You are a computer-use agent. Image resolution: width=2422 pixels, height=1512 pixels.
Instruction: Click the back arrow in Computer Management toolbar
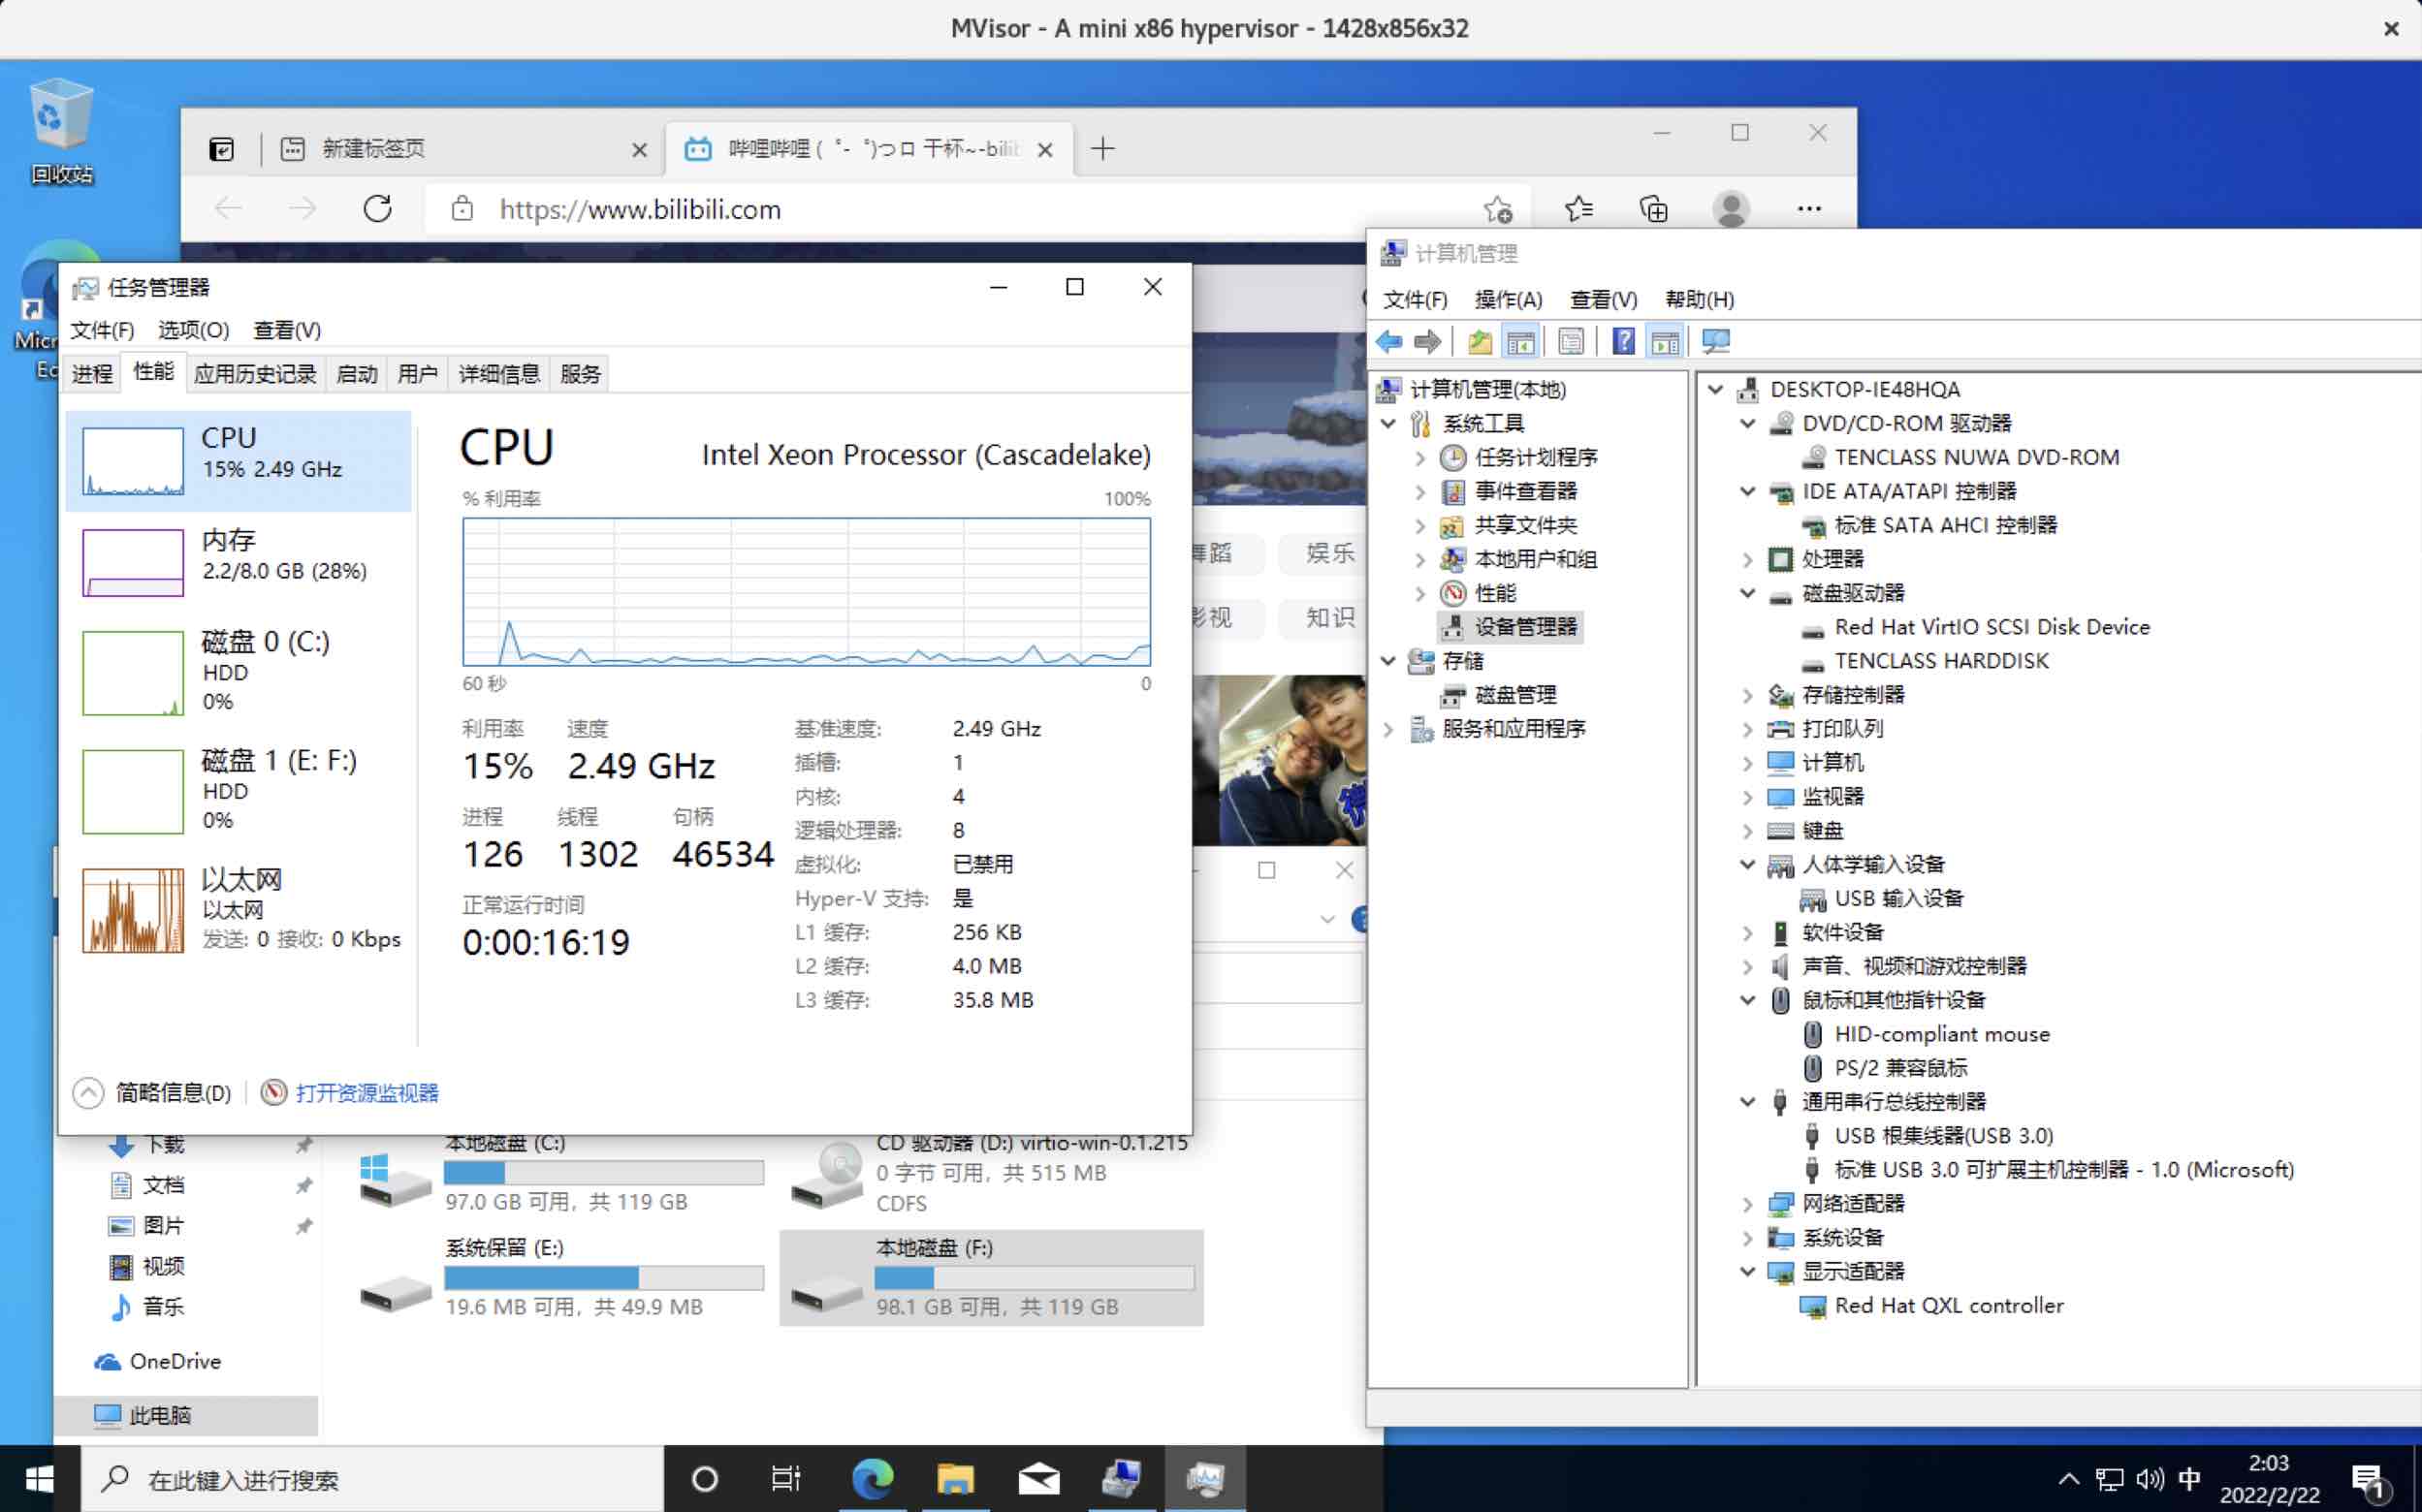click(1388, 342)
